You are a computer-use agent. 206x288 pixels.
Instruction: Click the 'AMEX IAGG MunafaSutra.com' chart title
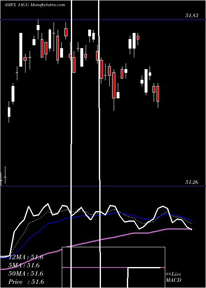34,5
